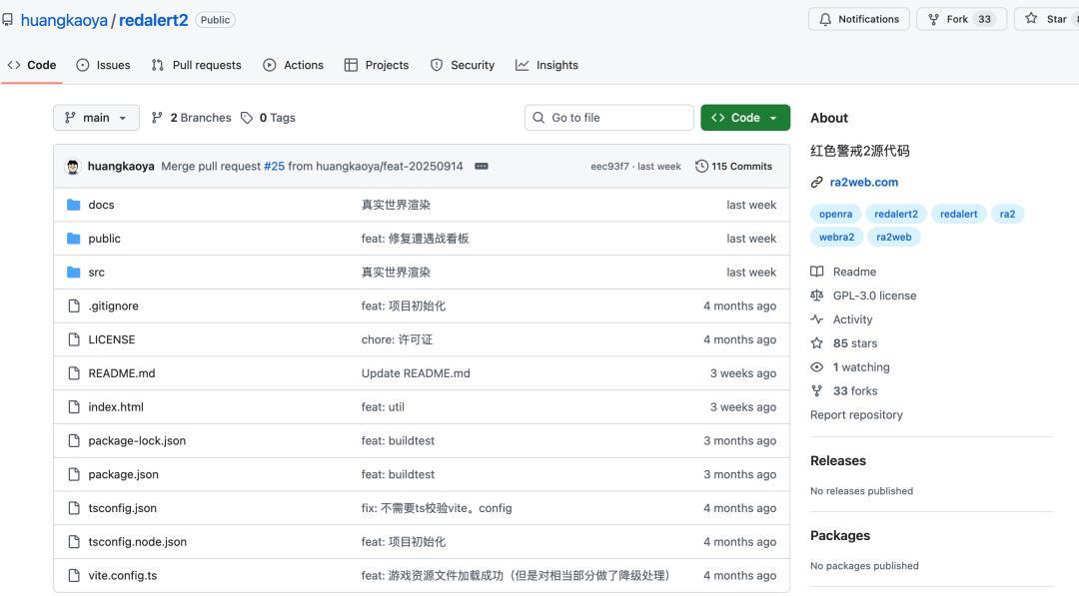Visit the ra2web.com link
Screen dimensions: 1079x596
(x=863, y=182)
